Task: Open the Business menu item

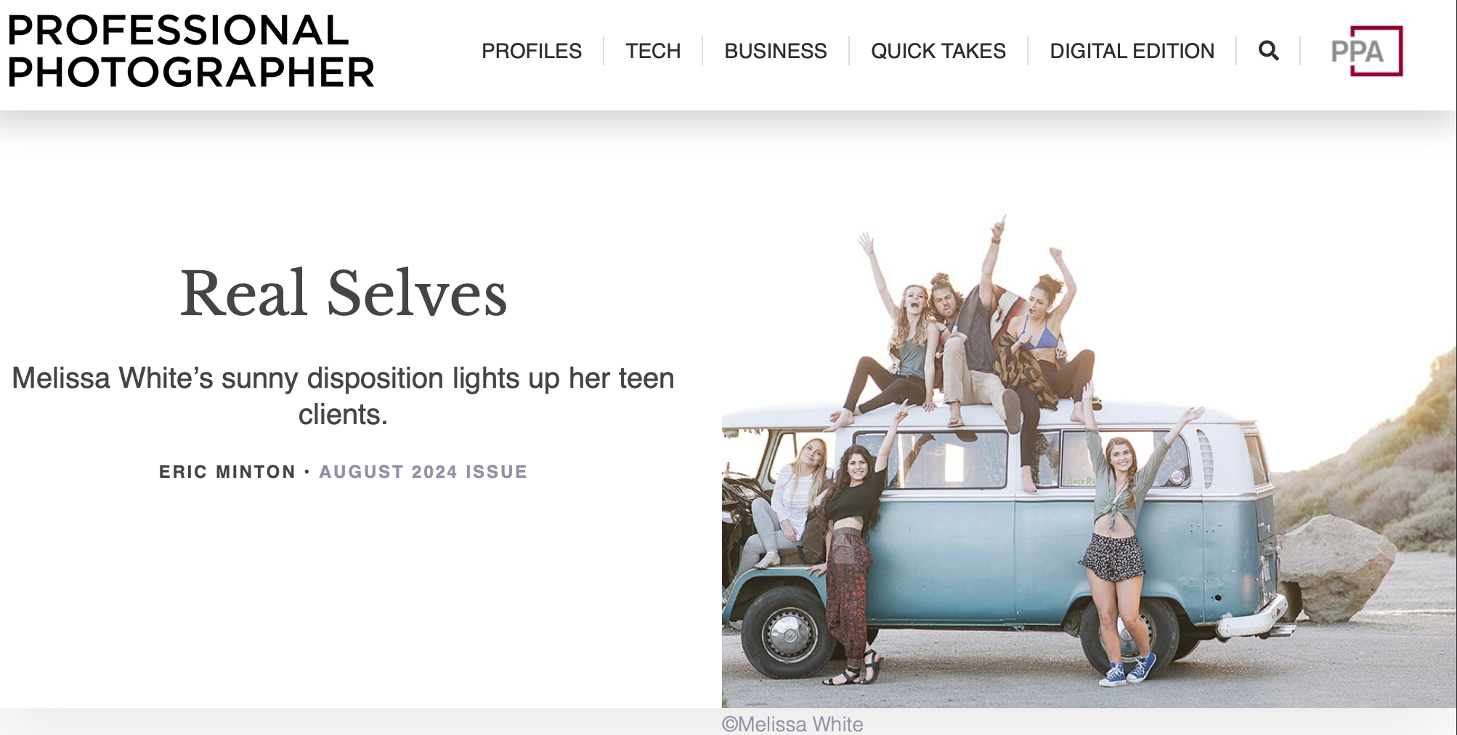Action: [776, 51]
